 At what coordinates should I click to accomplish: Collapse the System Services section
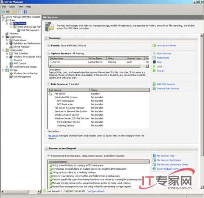[49, 53]
